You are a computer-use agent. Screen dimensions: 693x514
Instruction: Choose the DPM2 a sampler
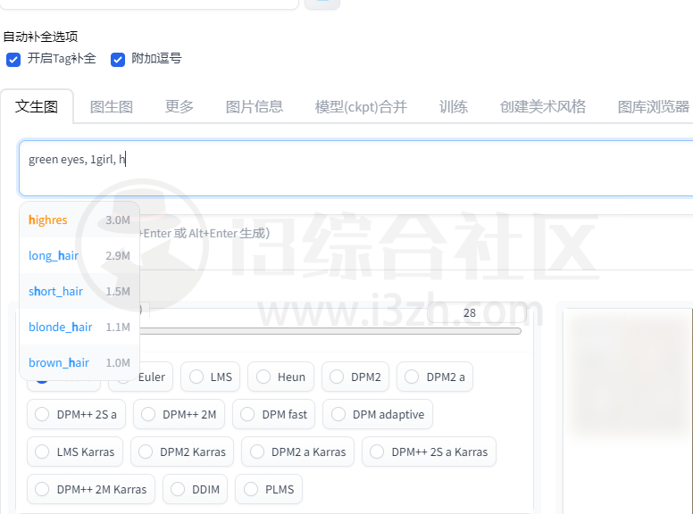pos(435,377)
